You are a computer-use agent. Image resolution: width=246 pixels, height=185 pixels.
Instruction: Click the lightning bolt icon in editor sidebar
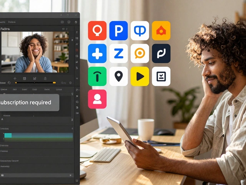click(x=77, y=32)
